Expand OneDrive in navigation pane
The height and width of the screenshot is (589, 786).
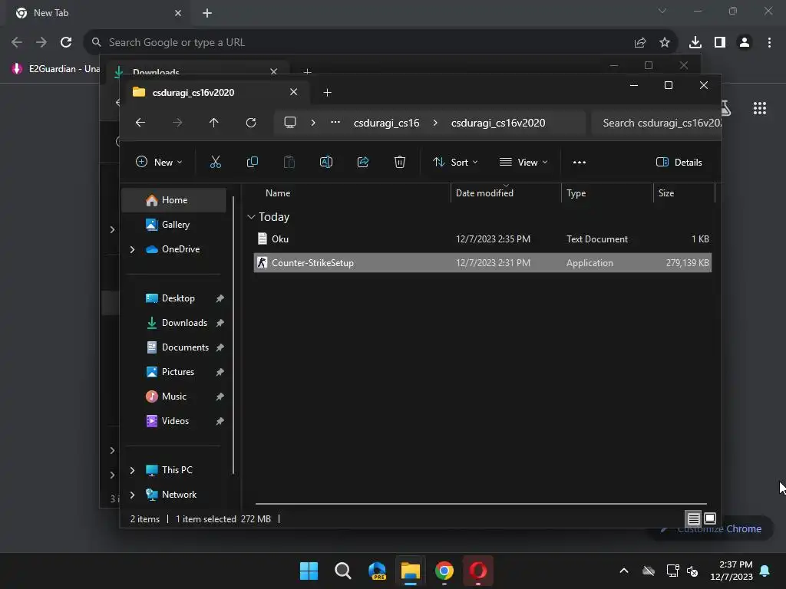(x=132, y=249)
